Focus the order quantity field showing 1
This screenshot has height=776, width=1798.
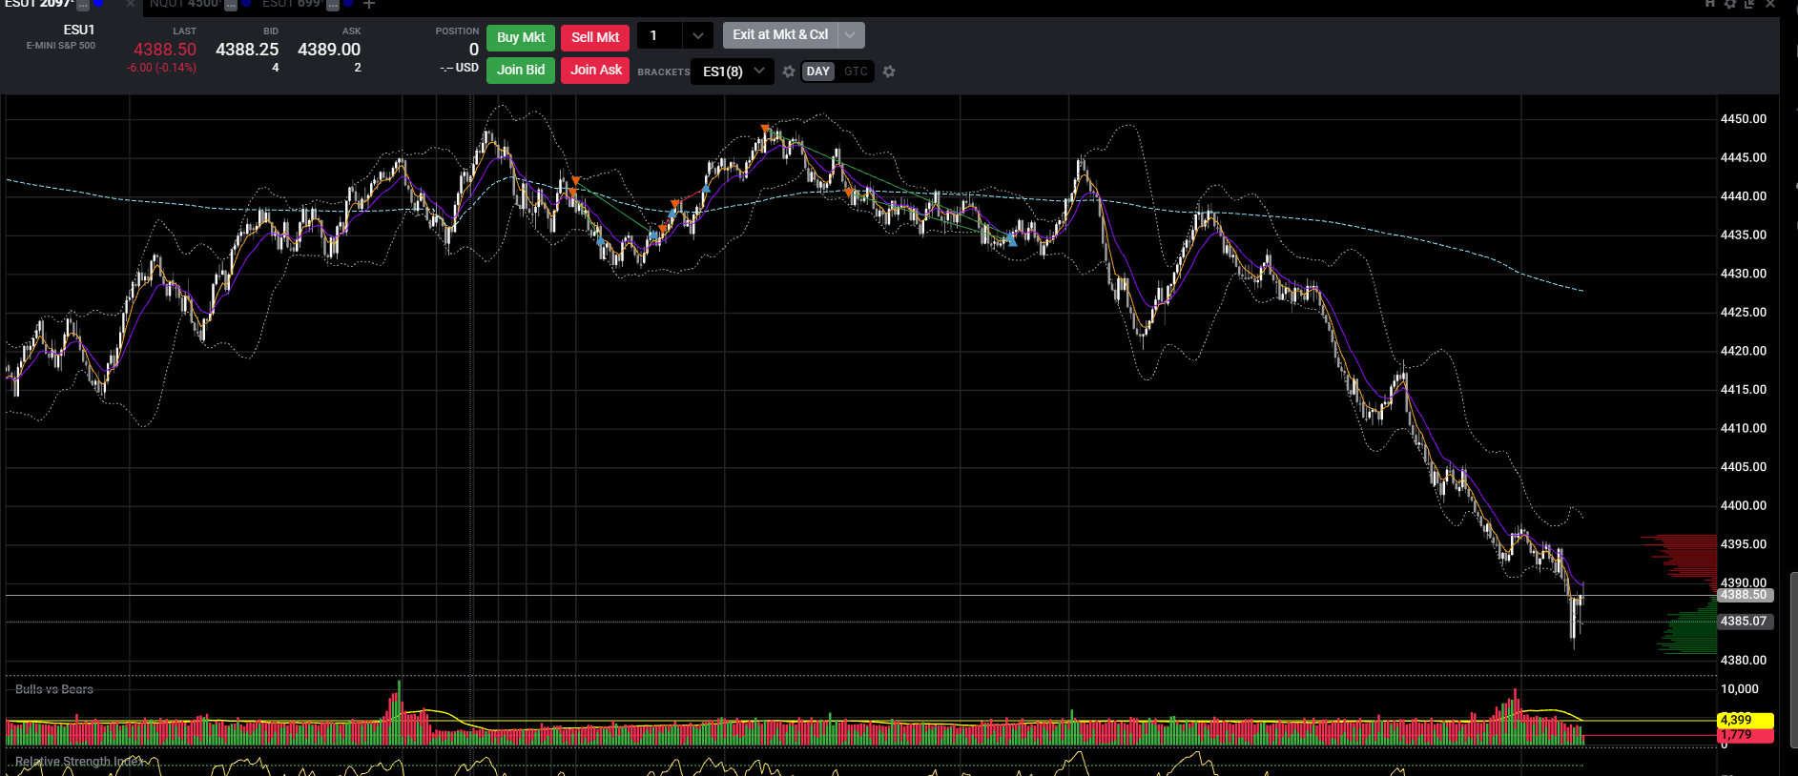coord(659,36)
